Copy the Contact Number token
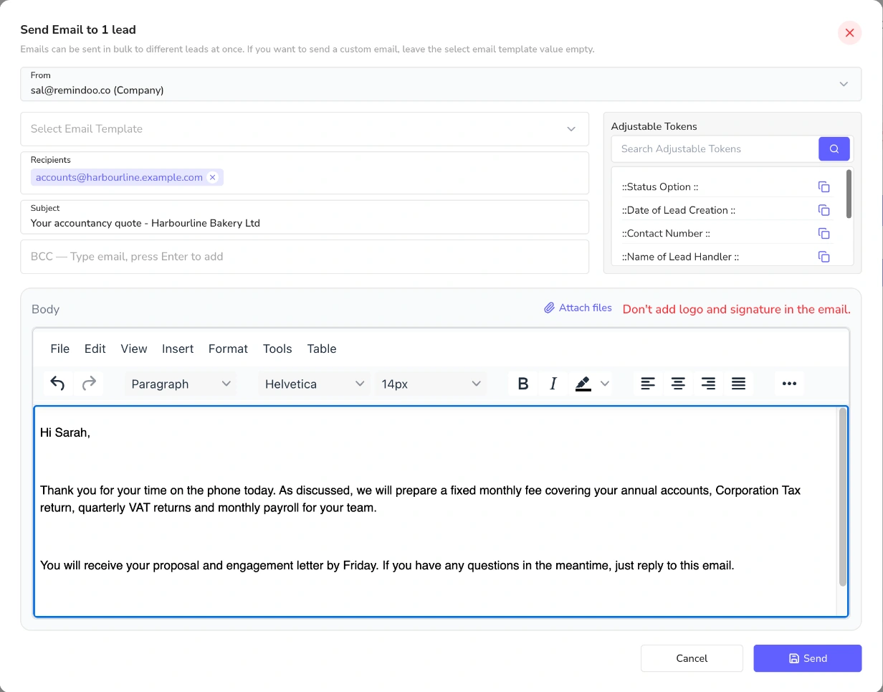883x692 pixels. point(824,233)
